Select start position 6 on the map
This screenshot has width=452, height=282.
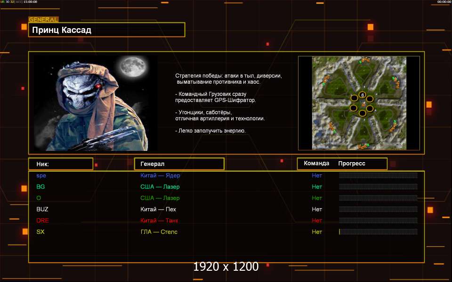tap(363, 95)
